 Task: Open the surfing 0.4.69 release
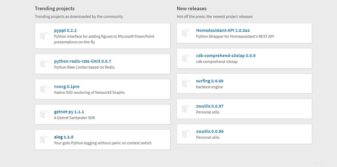(x=209, y=81)
